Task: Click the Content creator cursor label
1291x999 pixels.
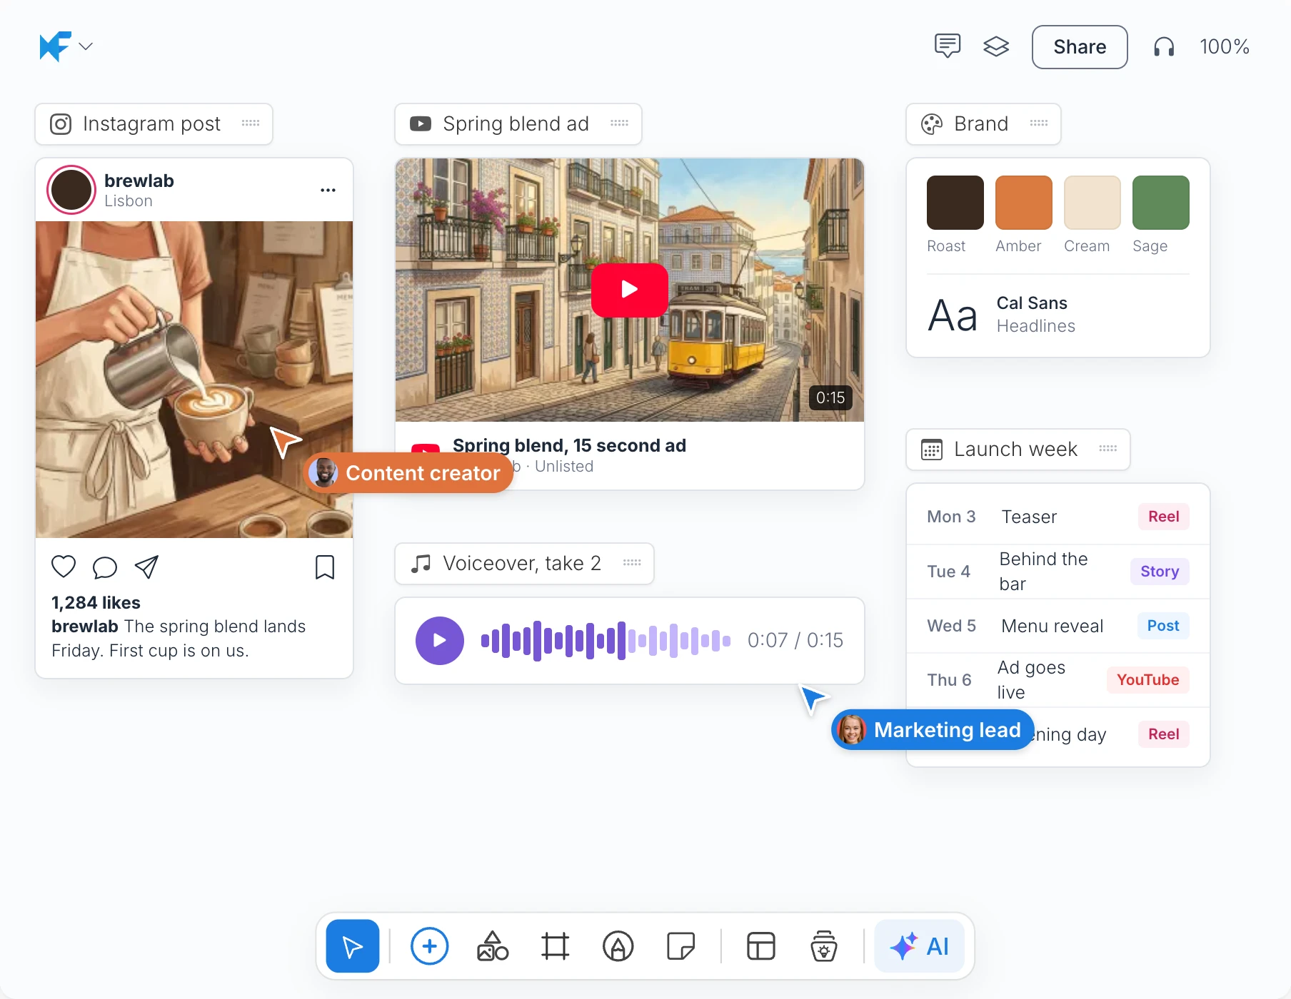Action: point(409,473)
